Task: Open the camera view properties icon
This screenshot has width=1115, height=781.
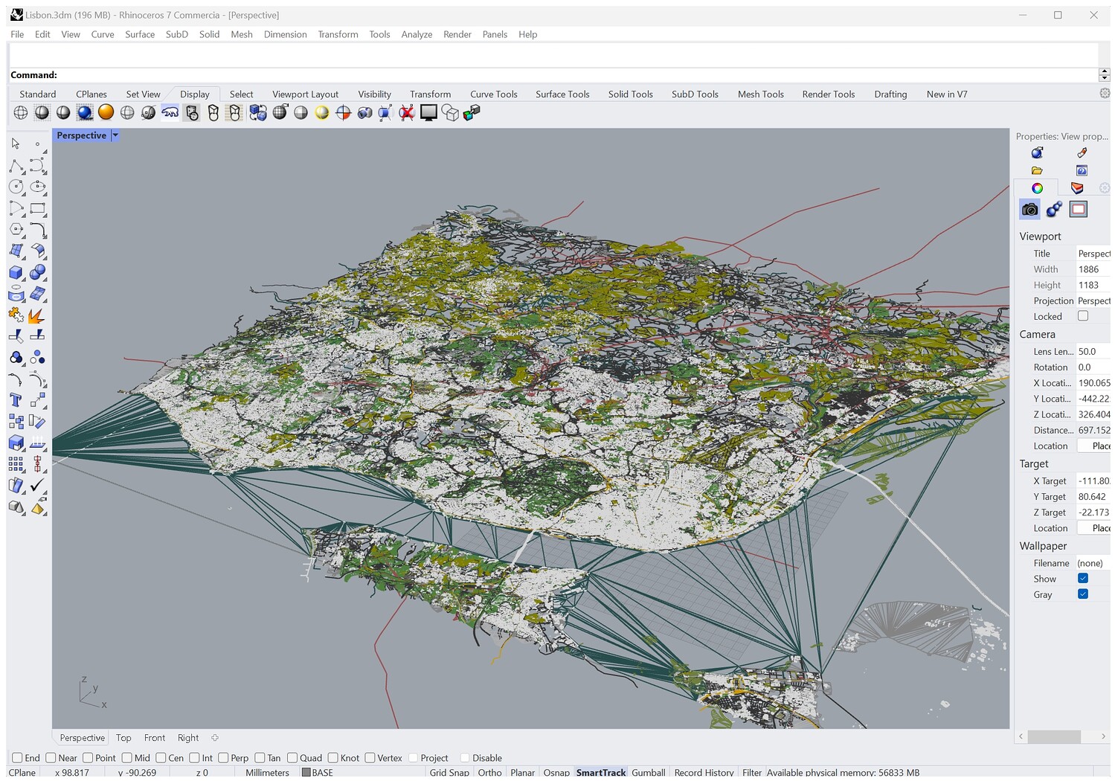Action: pyautogui.click(x=1029, y=210)
